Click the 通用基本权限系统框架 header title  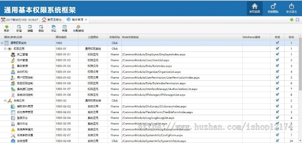pyautogui.click(x=40, y=10)
